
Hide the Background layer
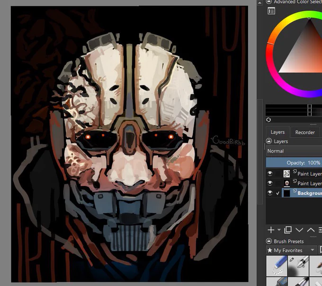click(x=269, y=193)
